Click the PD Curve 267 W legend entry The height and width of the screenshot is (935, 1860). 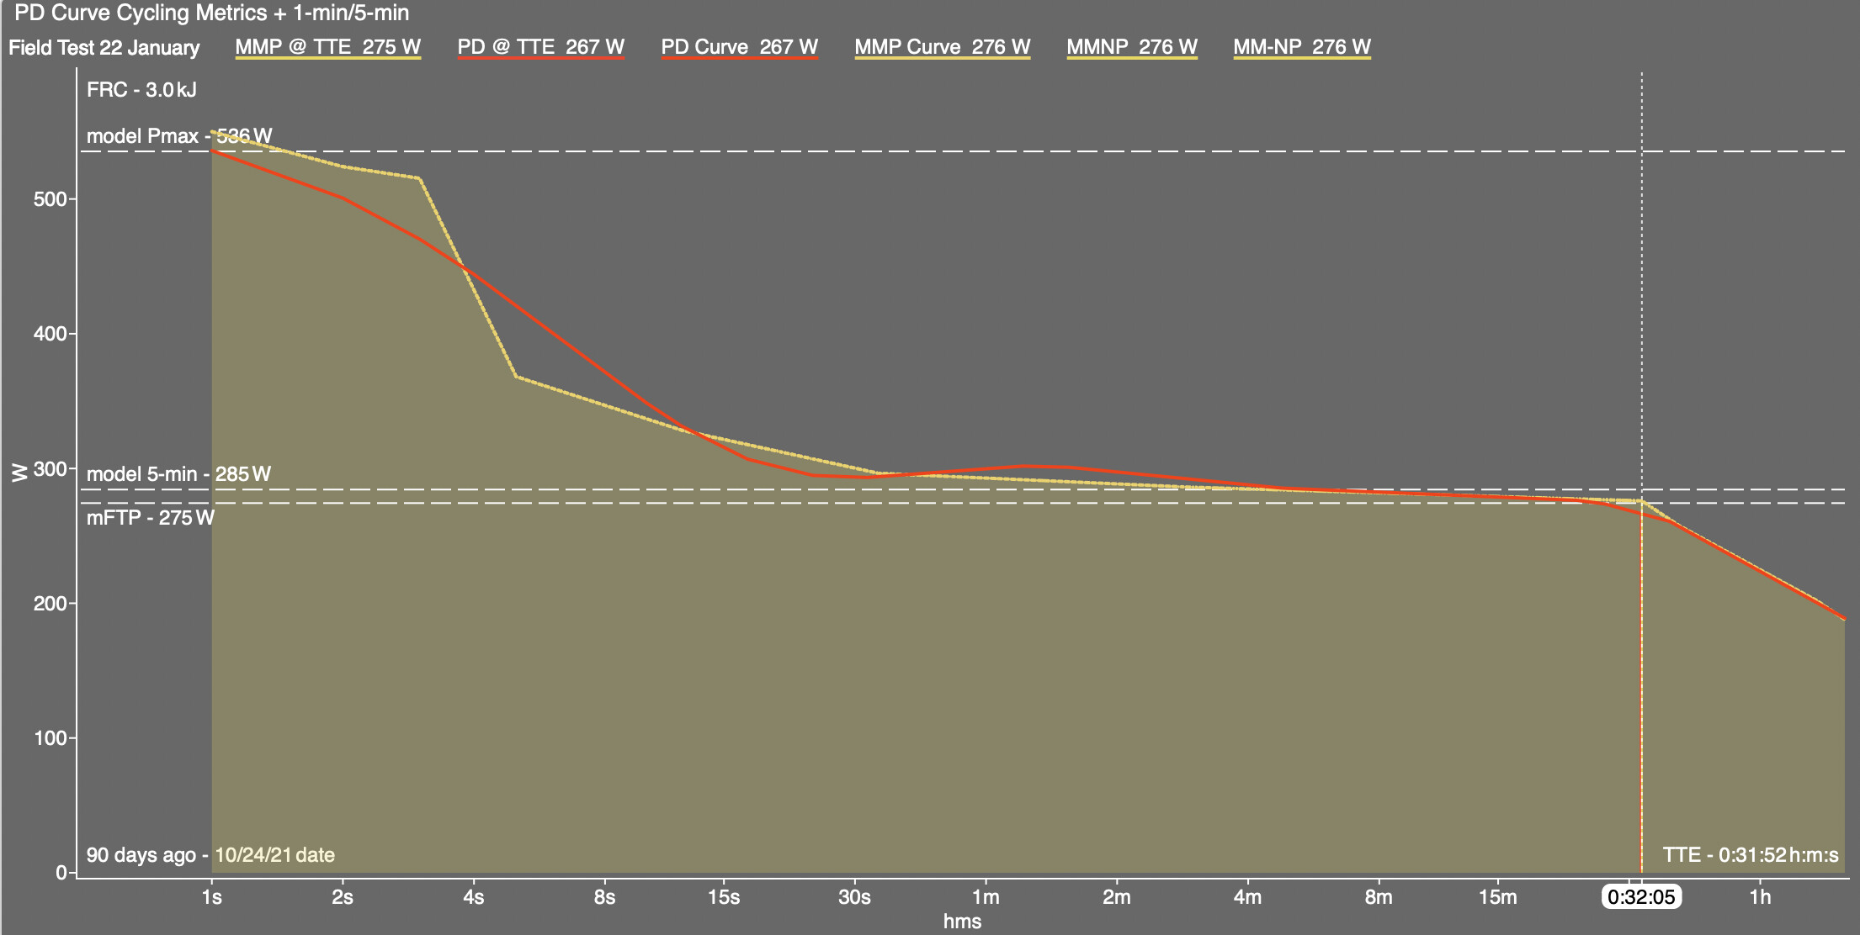point(740,47)
